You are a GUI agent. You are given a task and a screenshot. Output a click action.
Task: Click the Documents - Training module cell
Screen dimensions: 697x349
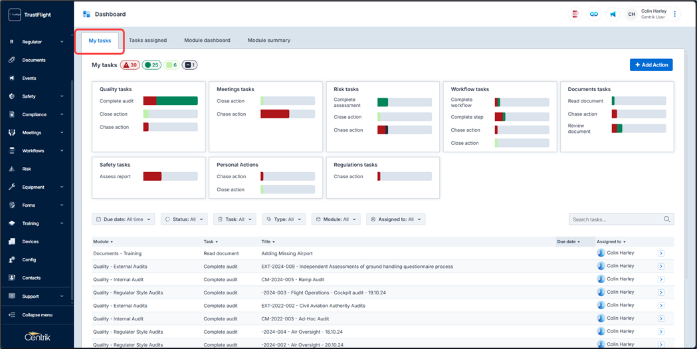(x=117, y=253)
